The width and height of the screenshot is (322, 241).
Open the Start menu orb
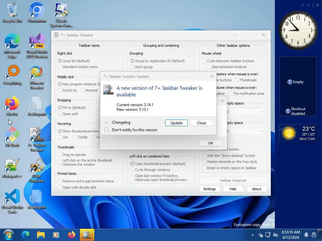pyautogui.click(x=8, y=235)
